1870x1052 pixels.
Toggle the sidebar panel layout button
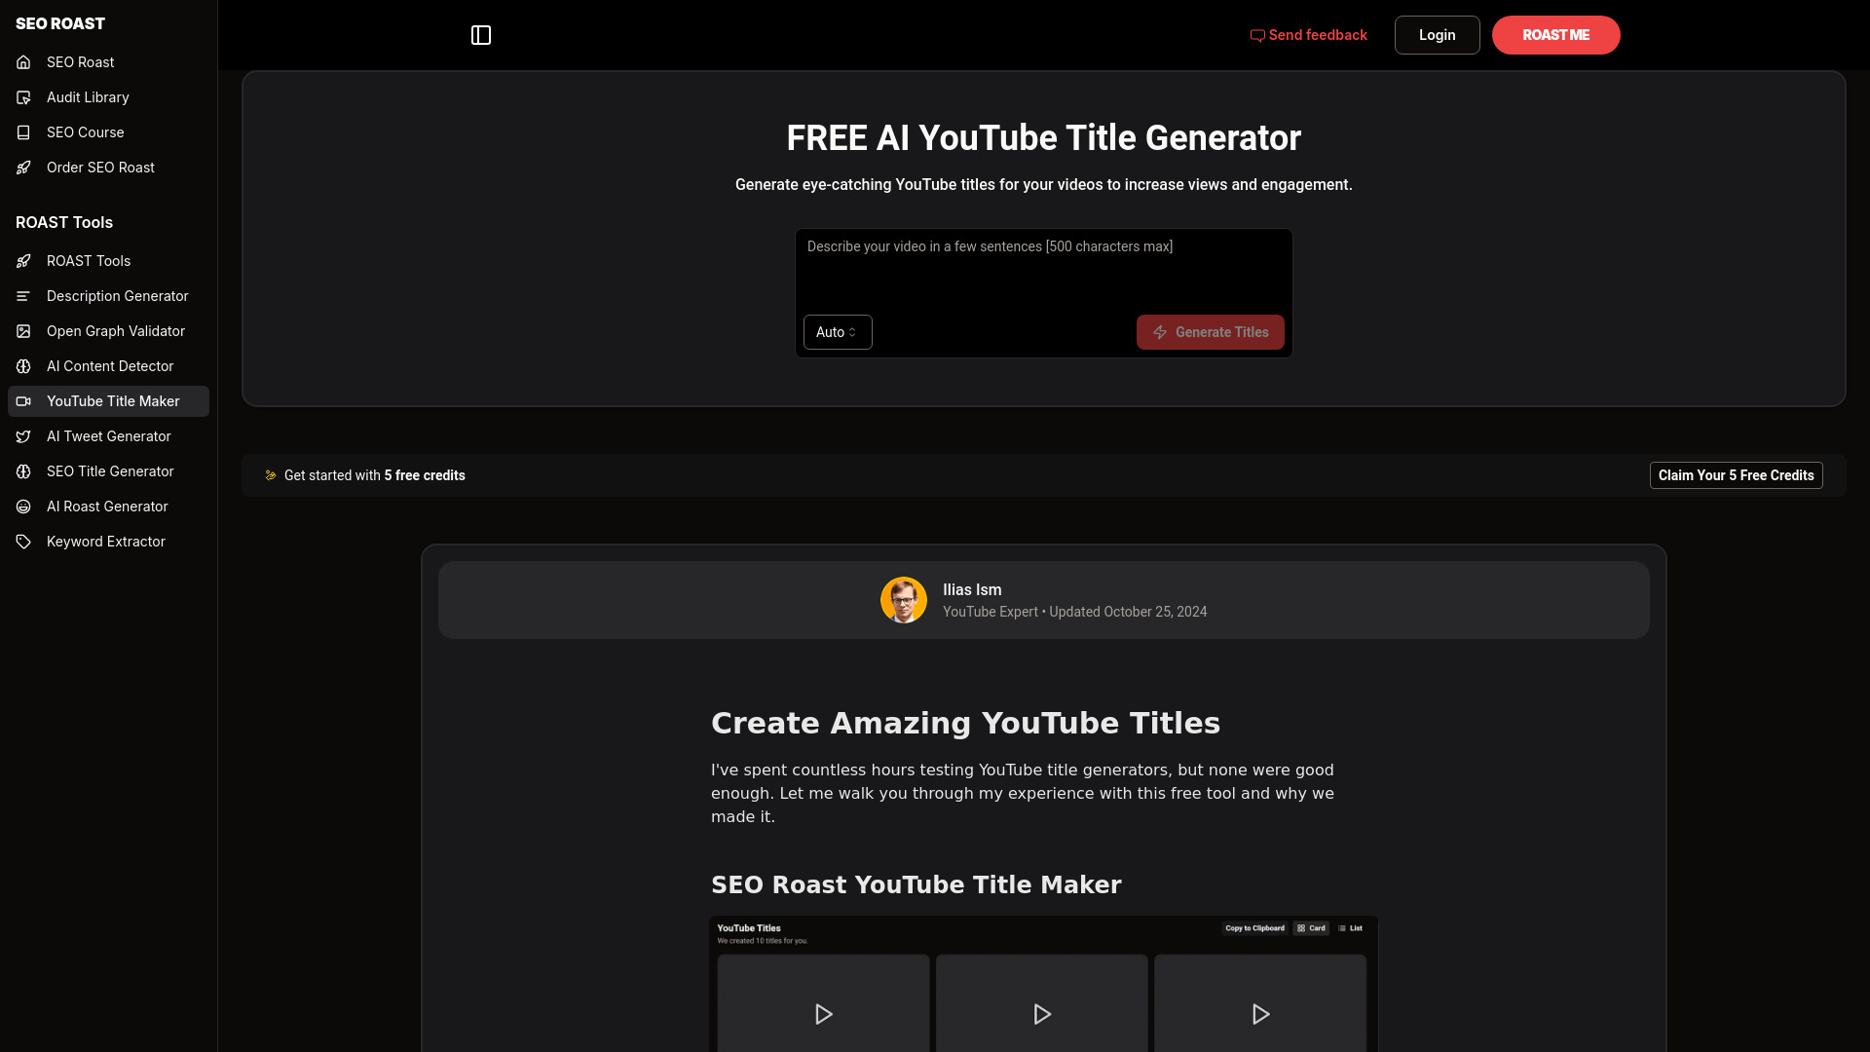point(480,35)
